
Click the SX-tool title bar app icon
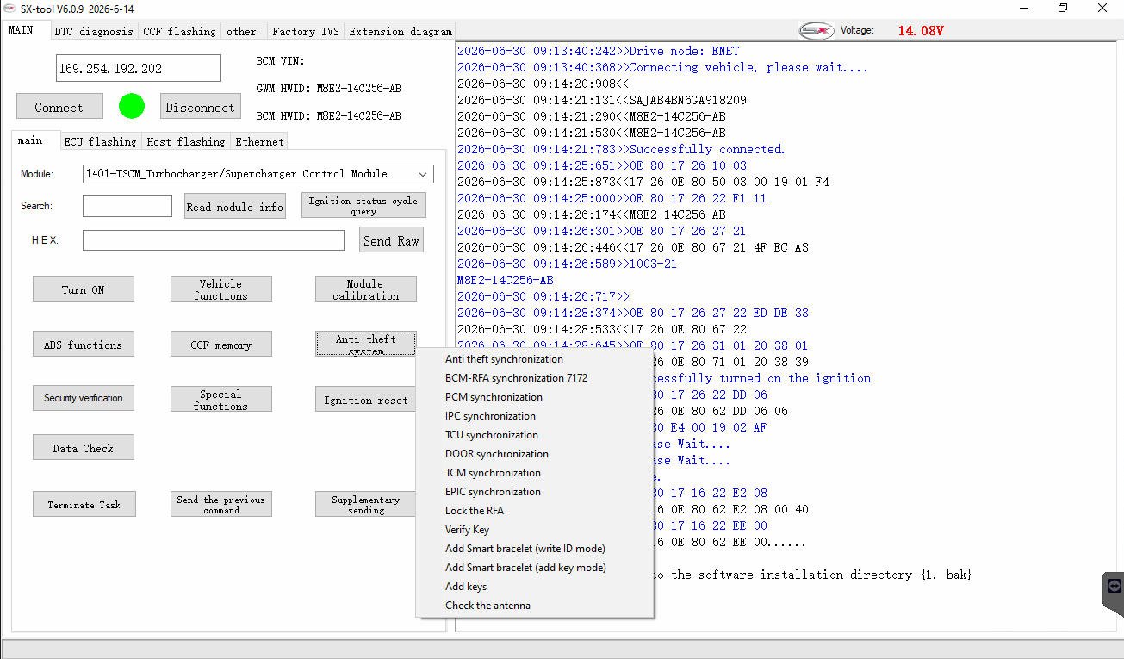click(x=9, y=9)
